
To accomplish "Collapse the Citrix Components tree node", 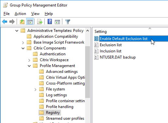I will tap(23, 48).
